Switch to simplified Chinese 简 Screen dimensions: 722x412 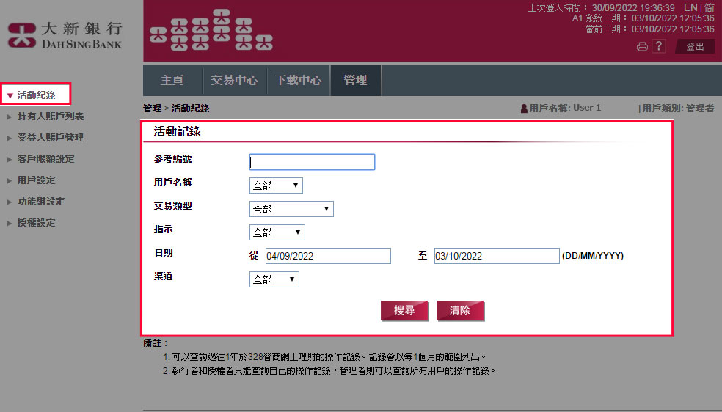pyautogui.click(x=710, y=7)
